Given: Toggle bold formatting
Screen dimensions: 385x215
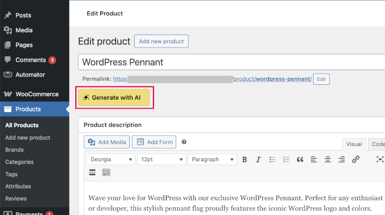Looking at the screenshot, I should 245,160.
